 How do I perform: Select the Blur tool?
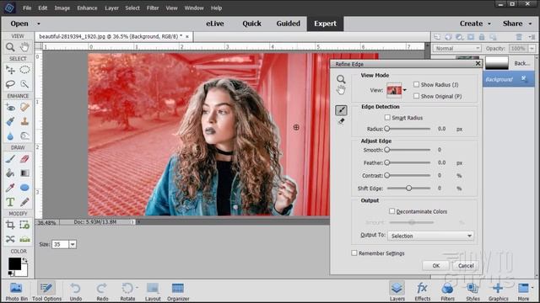tap(10, 136)
